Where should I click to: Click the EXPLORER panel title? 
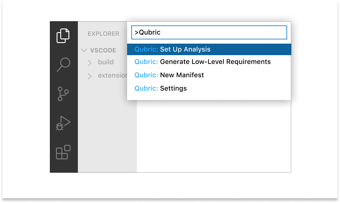pos(103,34)
